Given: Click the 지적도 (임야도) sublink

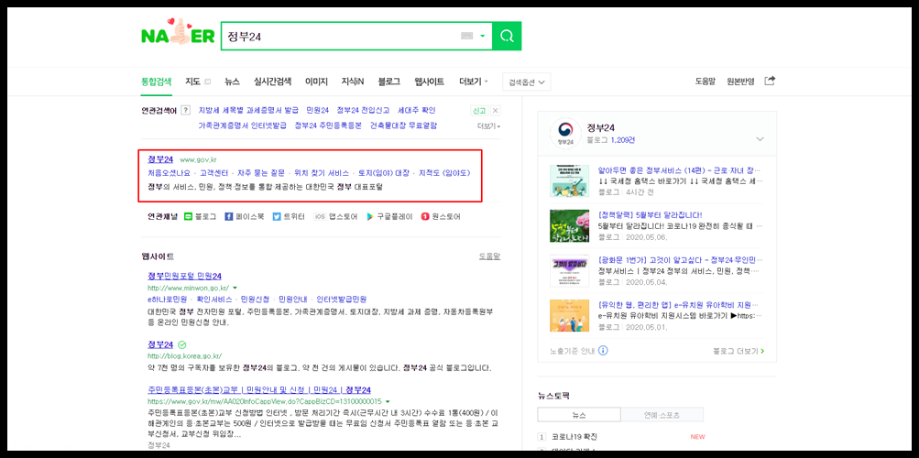Looking at the screenshot, I should pos(444,173).
